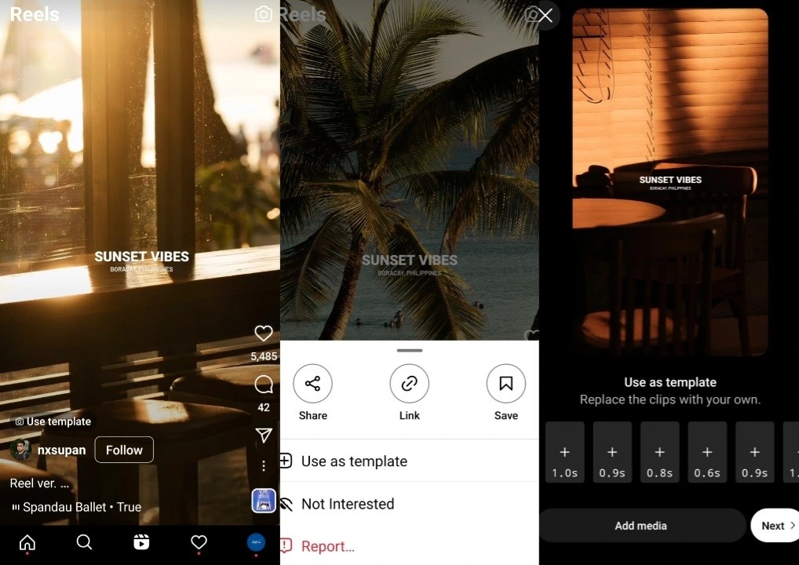Tap the Share icon in the bottom sheet
799x565 pixels.
pos(312,384)
